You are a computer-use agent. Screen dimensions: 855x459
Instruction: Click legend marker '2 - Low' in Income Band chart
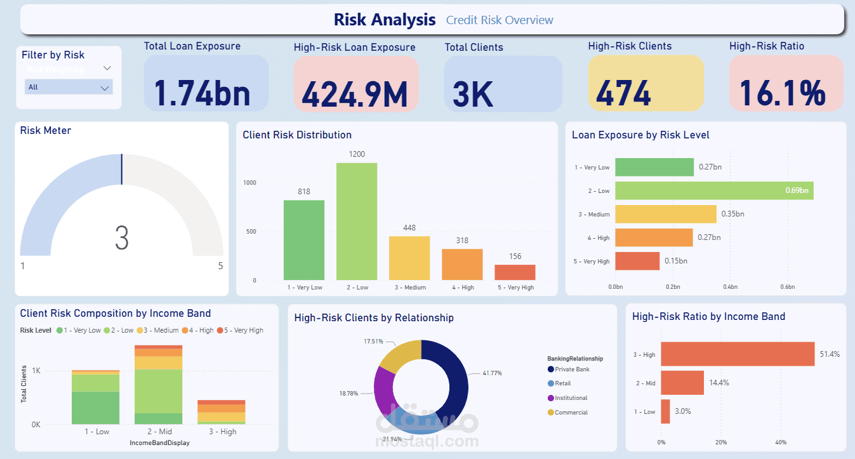click(x=107, y=330)
